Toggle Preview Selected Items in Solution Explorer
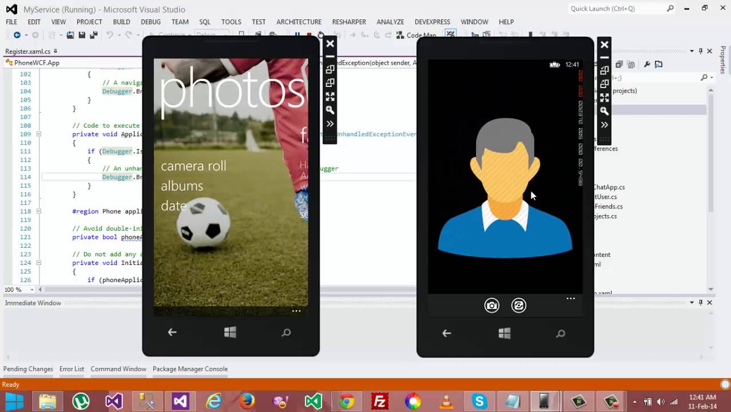 pos(658,65)
